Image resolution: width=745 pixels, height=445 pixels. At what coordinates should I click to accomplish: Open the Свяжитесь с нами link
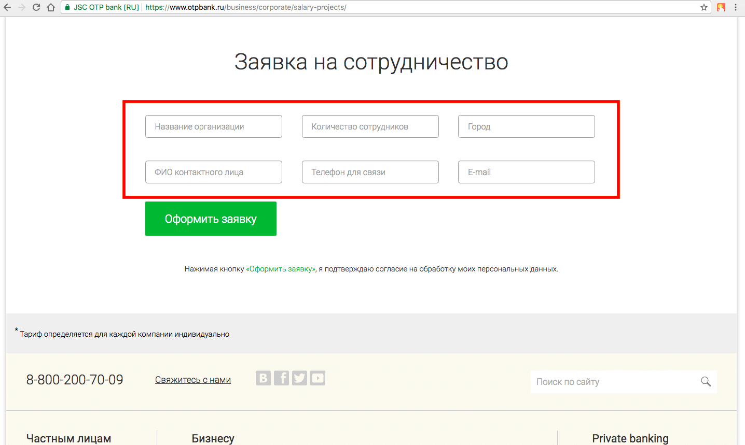[193, 380]
